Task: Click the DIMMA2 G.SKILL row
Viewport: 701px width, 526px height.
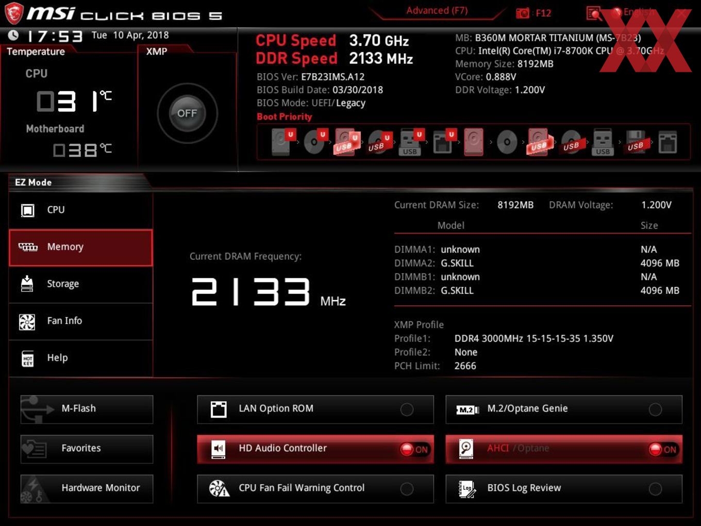Action: 537,263
